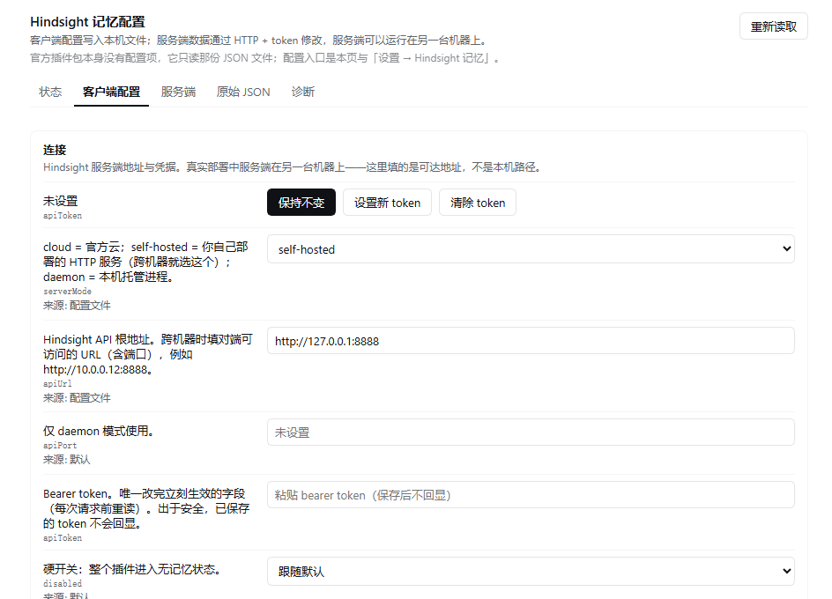Viewport: 832px width, 599px height.
Task: Click the Hindsight 记忆配置 heading
Action: pyautogui.click(x=87, y=22)
